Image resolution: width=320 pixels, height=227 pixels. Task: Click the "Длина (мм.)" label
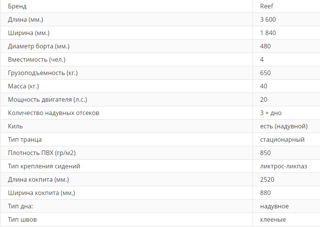(28, 20)
